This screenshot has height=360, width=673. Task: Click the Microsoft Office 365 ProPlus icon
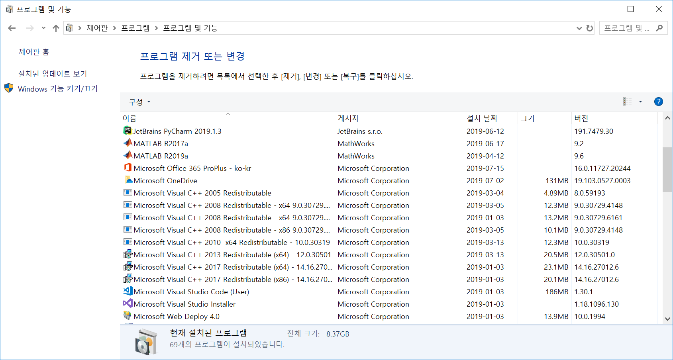pyautogui.click(x=128, y=168)
